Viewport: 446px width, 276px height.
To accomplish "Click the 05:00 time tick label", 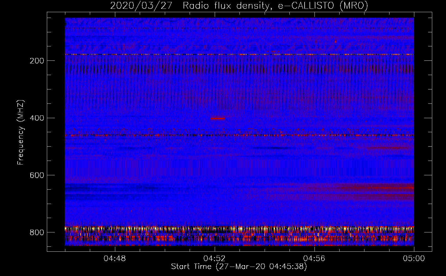I will coord(414,259).
